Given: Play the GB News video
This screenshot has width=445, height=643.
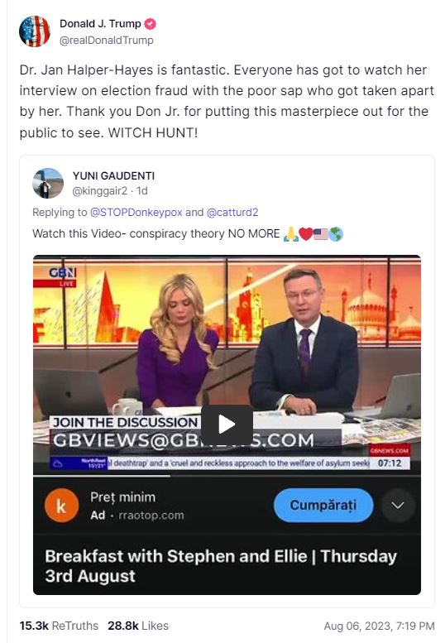Looking at the screenshot, I should pyautogui.click(x=227, y=424).
